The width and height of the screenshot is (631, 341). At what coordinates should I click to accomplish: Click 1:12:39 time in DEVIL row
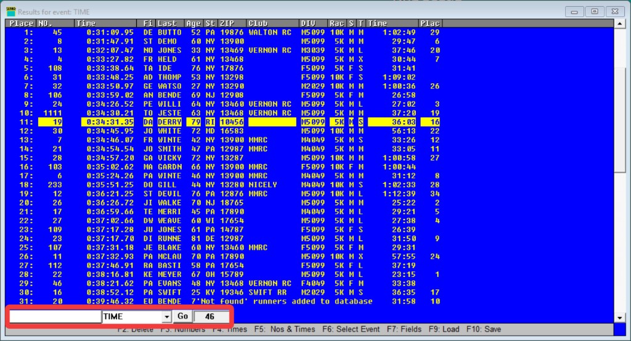click(399, 194)
